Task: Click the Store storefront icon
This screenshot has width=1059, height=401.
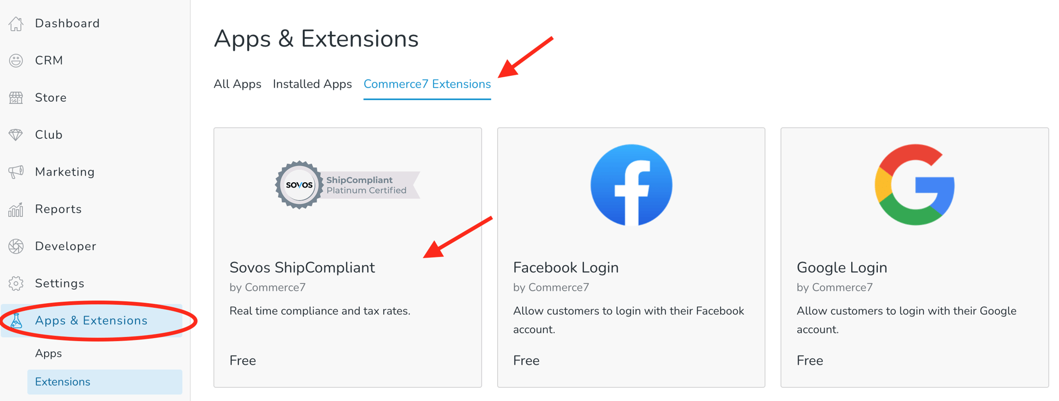Action: [x=16, y=97]
